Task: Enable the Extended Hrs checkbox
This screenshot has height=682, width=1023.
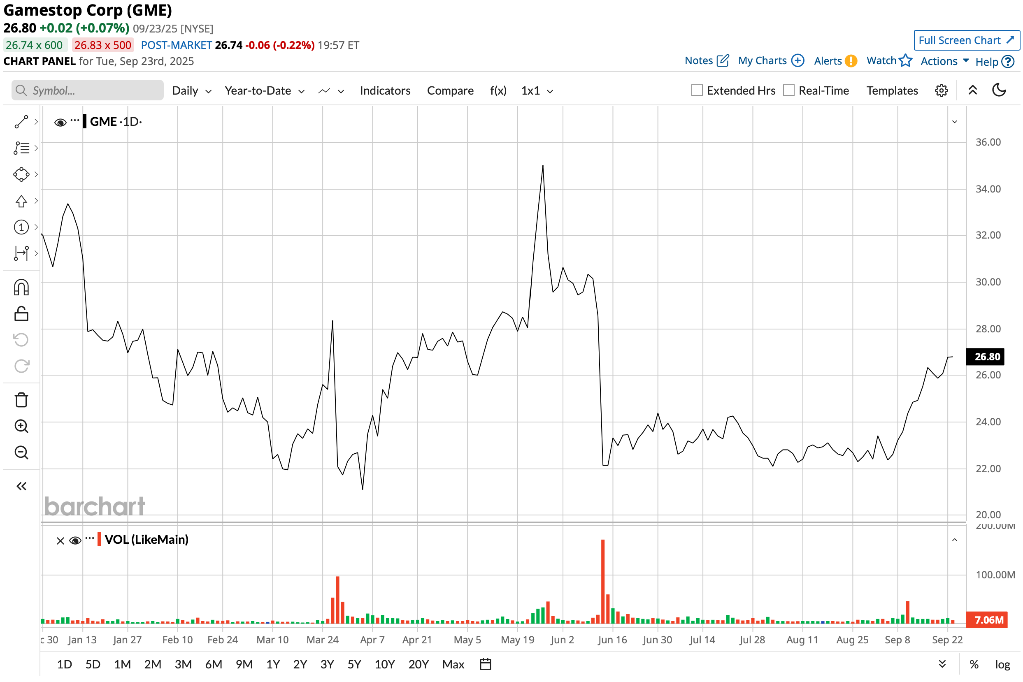Action: [697, 90]
